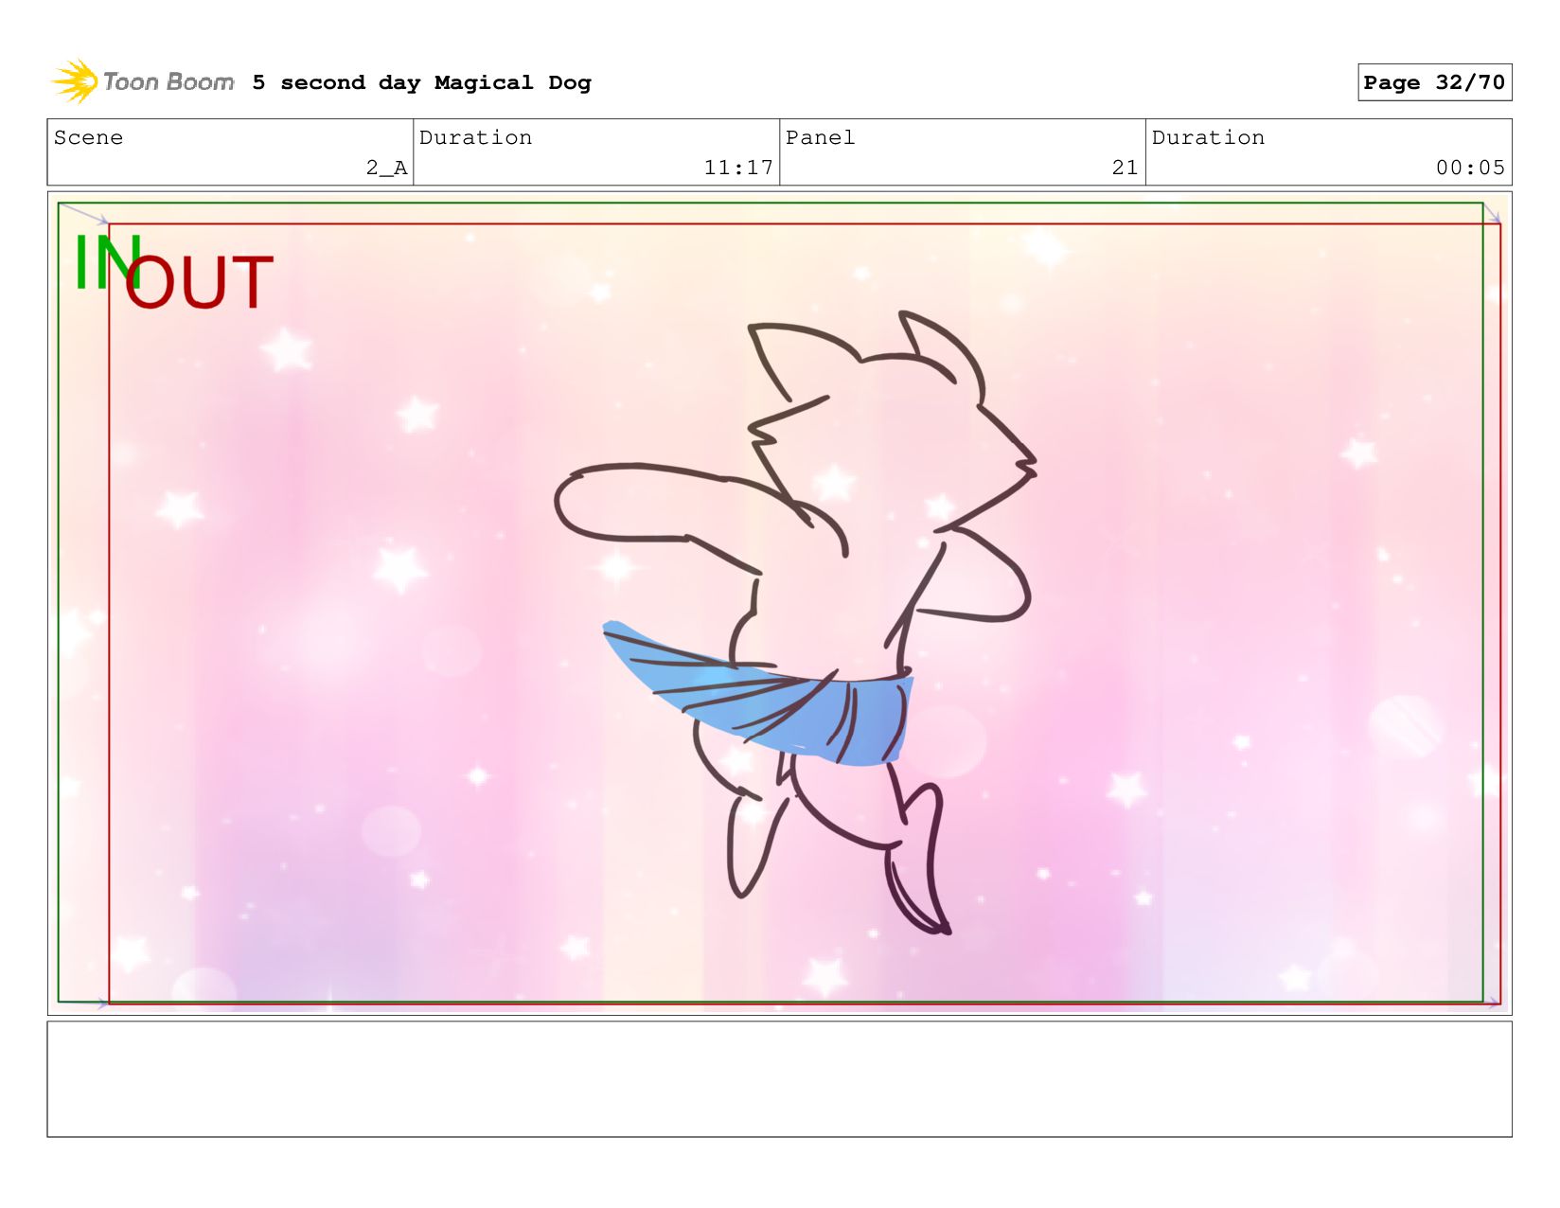Click the Toon Boom logo

tap(142, 82)
